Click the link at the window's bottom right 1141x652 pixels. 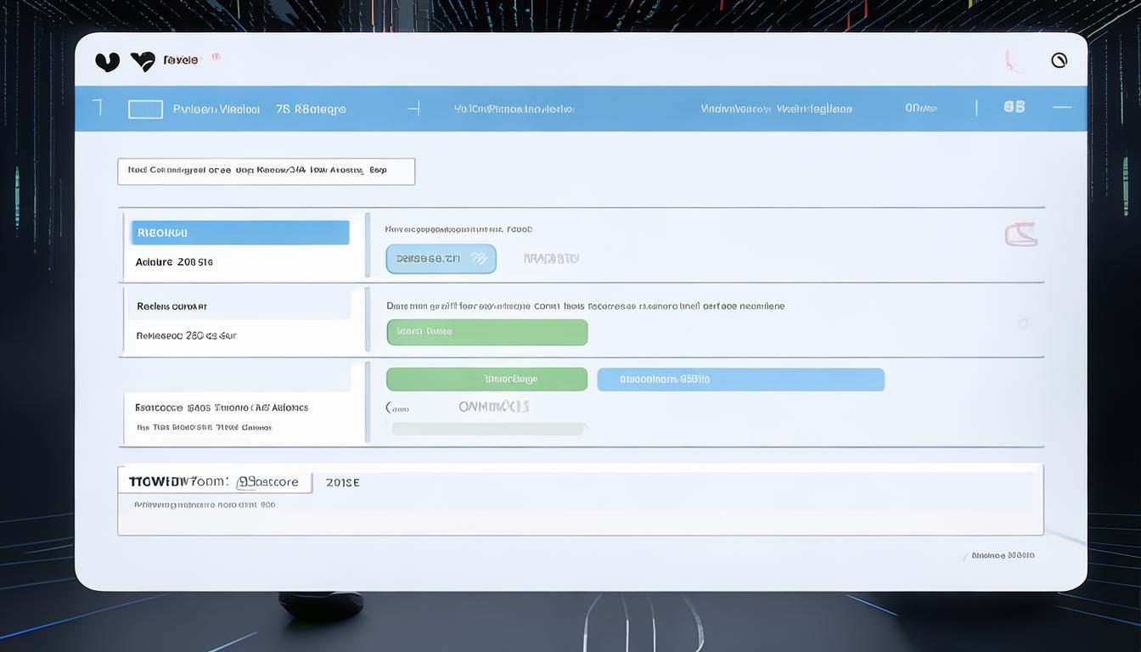1003,556
